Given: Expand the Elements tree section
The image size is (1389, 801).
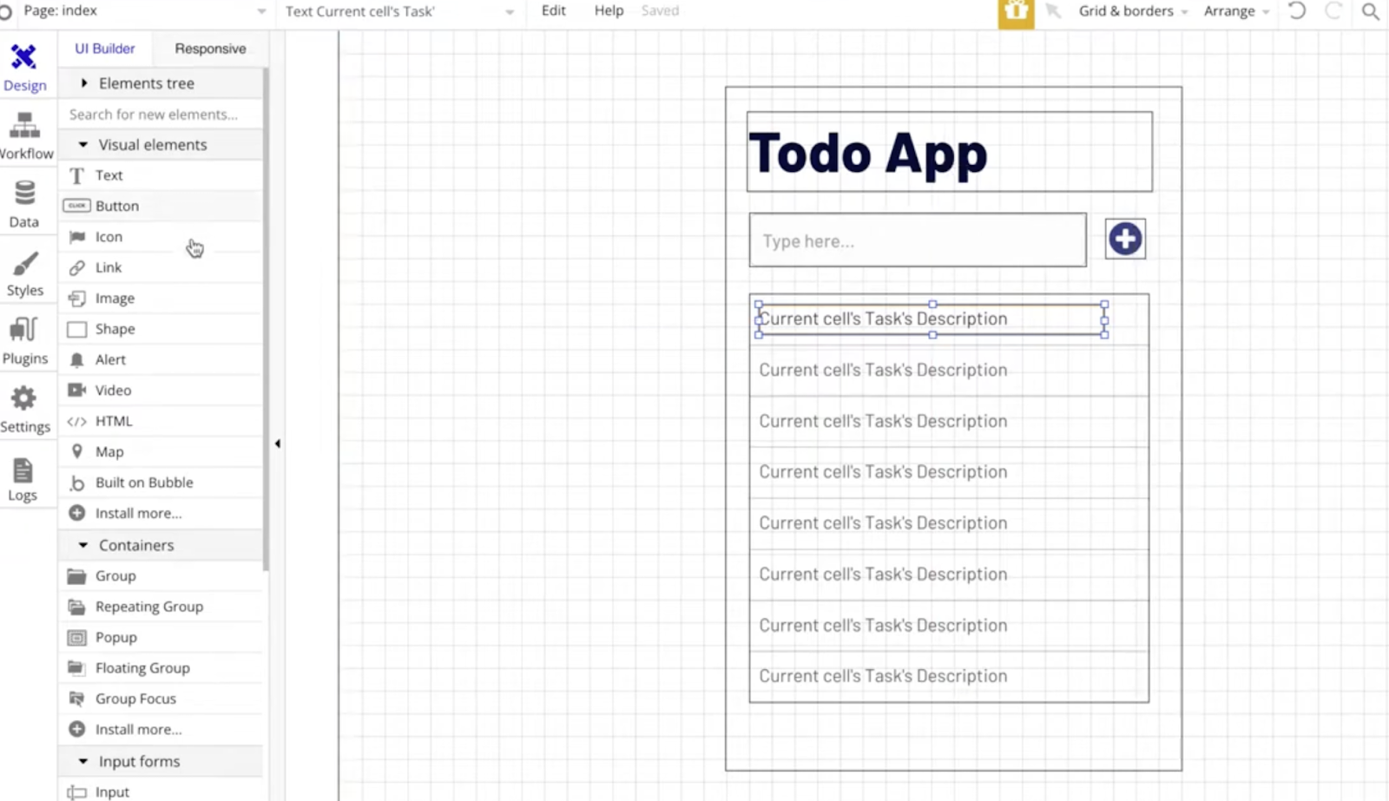Looking at the screenshot, I should (146, 83).
